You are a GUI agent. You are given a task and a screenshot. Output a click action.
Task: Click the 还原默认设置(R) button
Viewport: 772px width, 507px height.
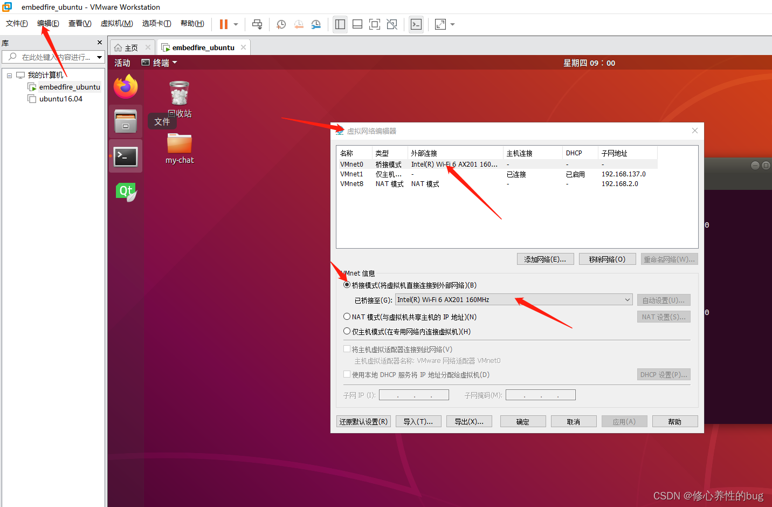click(x=363, y=421)
